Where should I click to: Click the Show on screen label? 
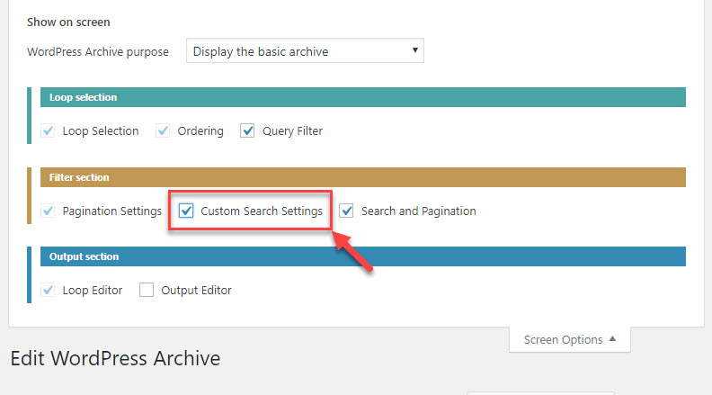[68, 22]
